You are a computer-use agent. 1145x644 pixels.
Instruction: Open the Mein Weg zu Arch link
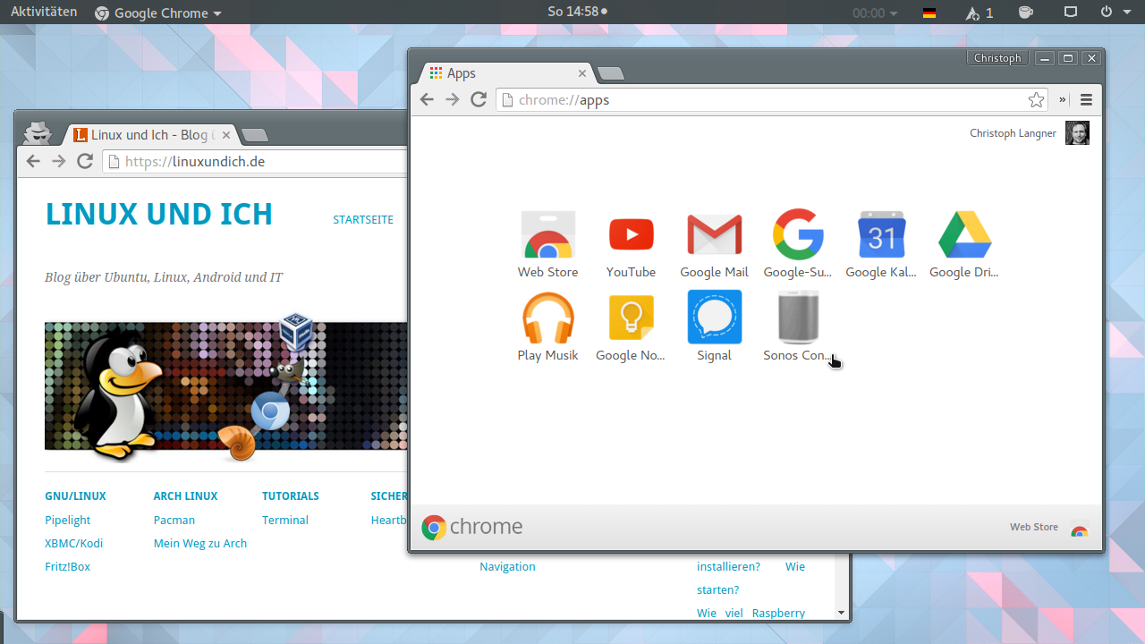(200, 543)
